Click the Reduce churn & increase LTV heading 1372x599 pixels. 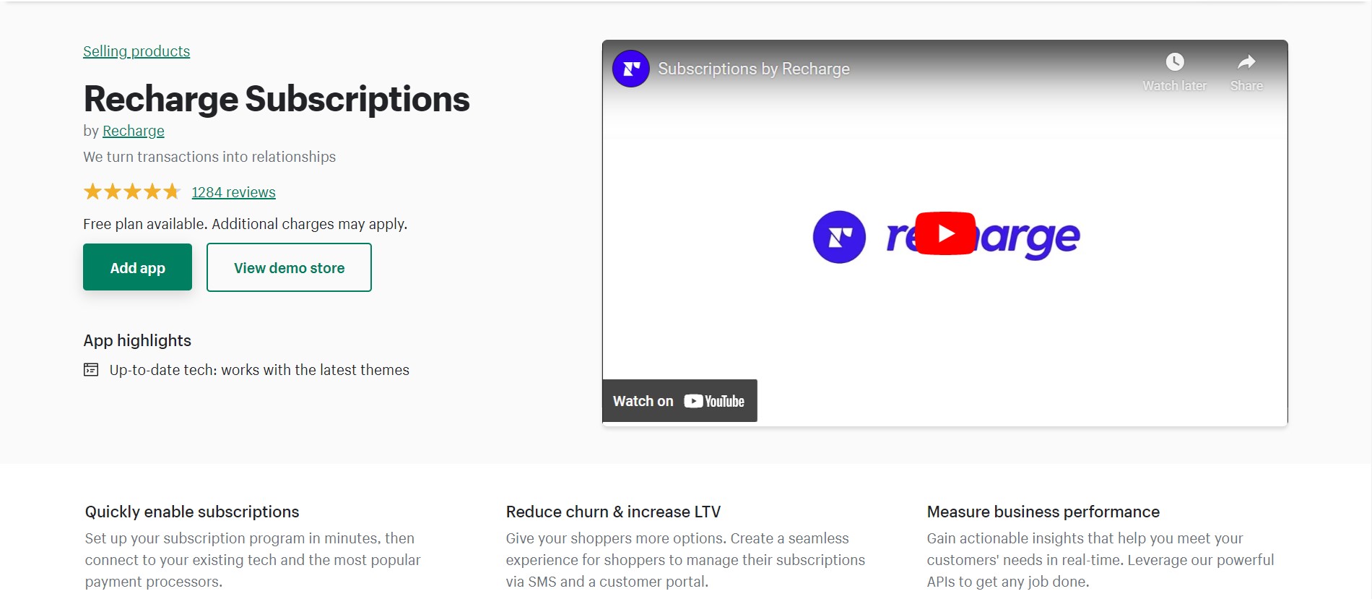(613, 512)
